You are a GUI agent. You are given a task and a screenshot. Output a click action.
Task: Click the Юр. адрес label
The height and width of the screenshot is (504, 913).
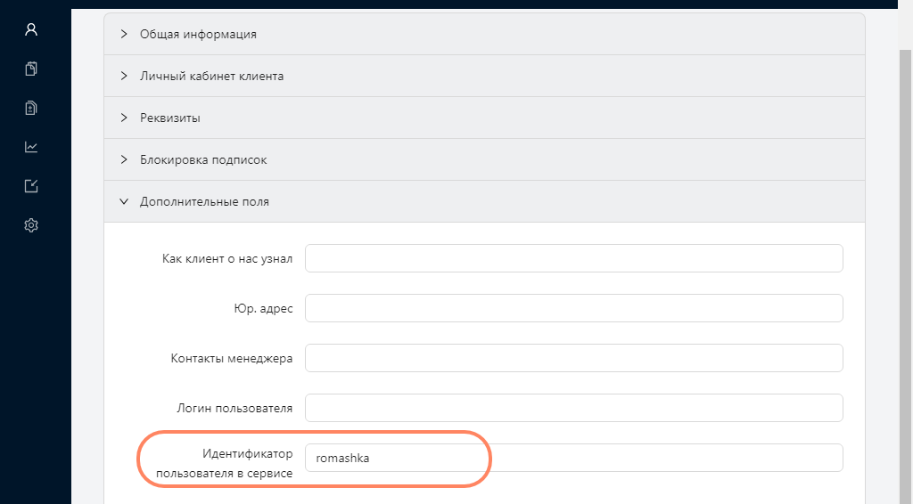tap(263, 309)
